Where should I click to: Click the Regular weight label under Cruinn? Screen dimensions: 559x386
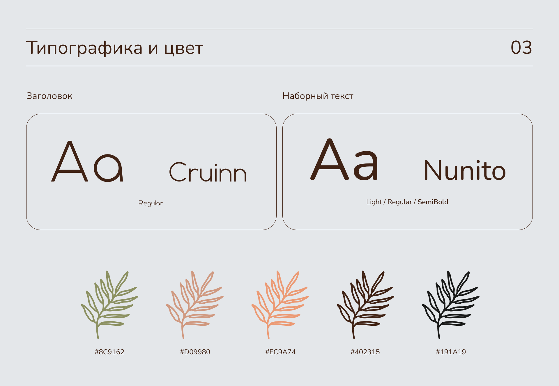[151, 203]
